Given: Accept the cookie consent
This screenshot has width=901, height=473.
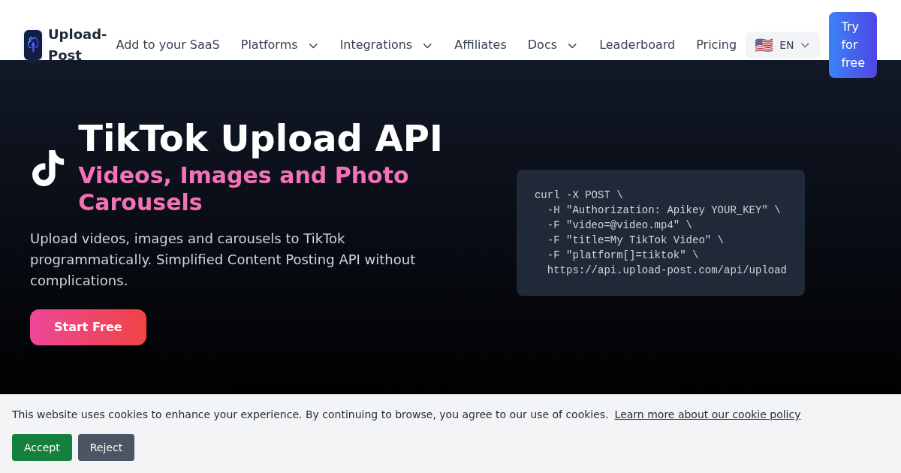Looking at the screenshot, I should pos(42,447).
